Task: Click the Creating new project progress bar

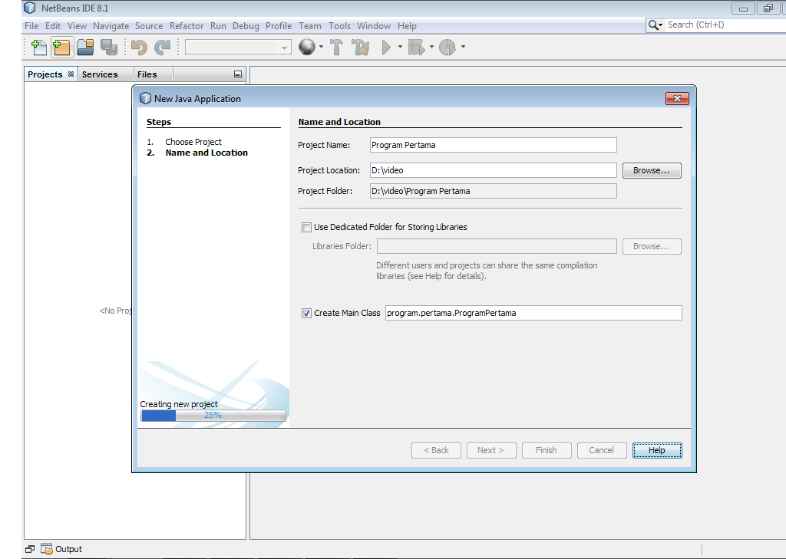Action: (213, 416)
